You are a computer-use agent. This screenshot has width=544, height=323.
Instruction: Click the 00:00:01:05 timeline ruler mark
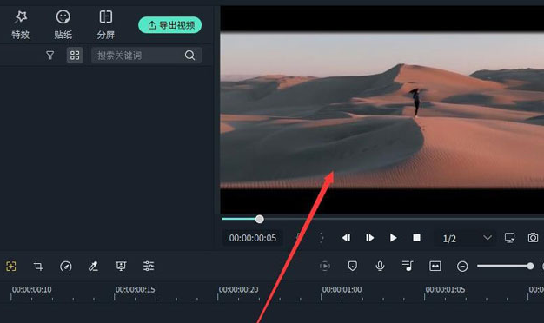[445, 289]
